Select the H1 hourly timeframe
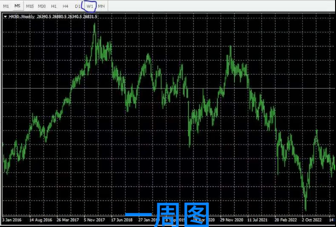 point(54,6)
